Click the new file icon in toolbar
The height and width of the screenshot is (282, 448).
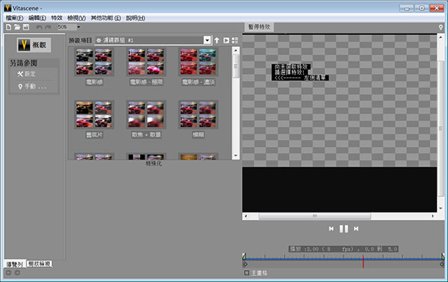8,27
